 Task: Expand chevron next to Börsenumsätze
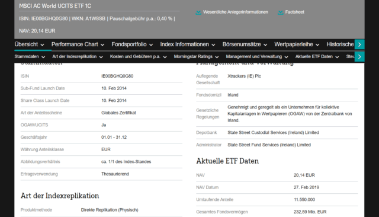265,45
